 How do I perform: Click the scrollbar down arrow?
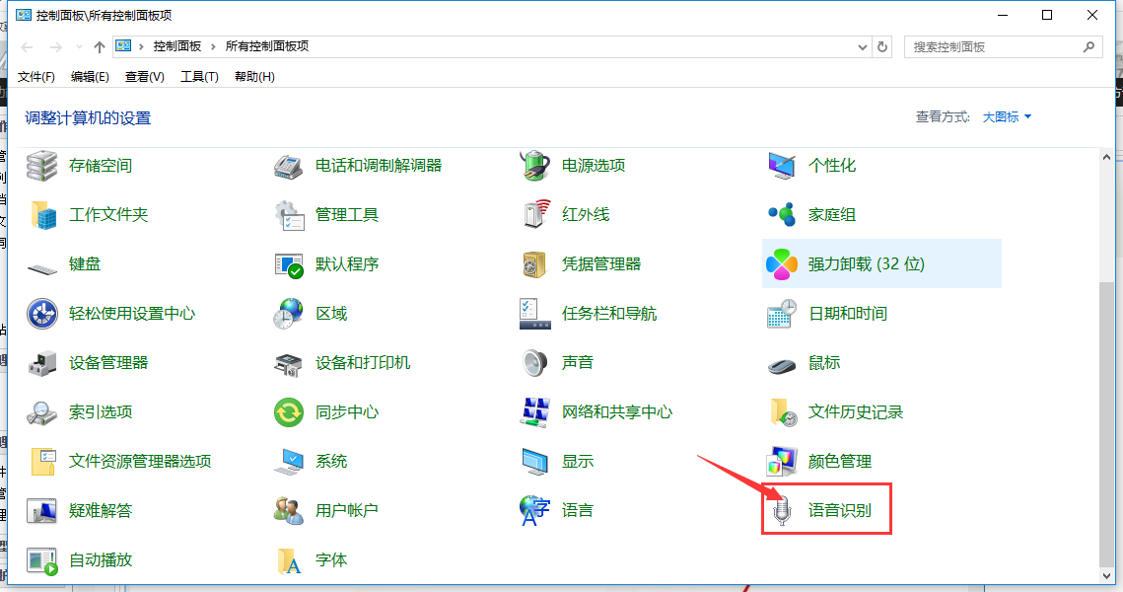pos(1106,575)
